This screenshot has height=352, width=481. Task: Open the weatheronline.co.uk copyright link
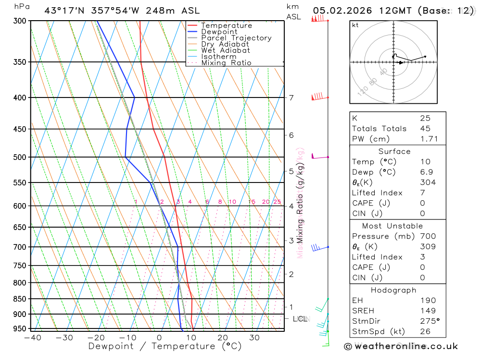click(x=401, y=347)
